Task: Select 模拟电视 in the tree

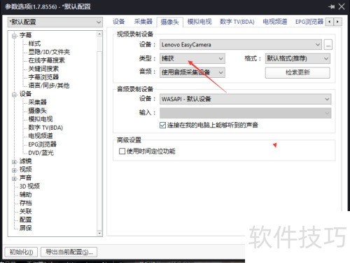Action: (41, 119)
